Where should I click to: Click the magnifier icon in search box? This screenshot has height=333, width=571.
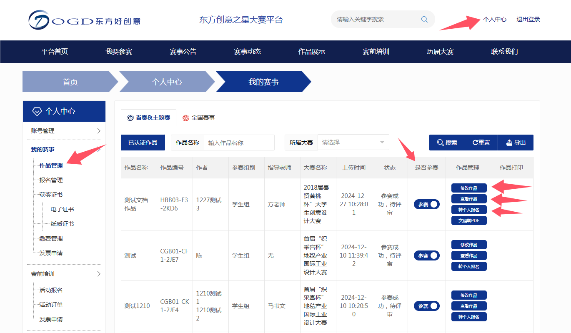[x=424, y=19]
